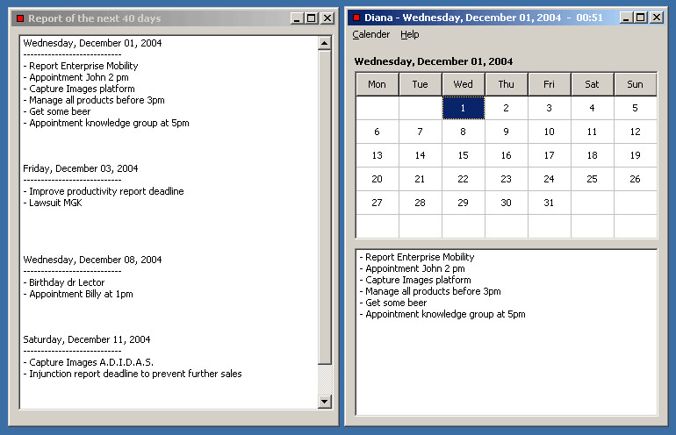Click the Wed column header
The image size is (676, 435).
pyautogui.click(x=463, y=84)
